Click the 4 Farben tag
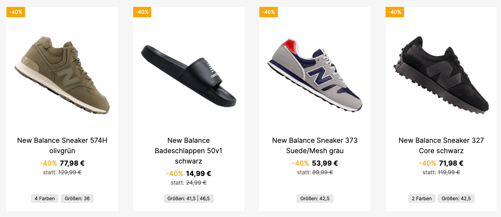This screenshot has height=217, width=501. click(x=44, y=198)
